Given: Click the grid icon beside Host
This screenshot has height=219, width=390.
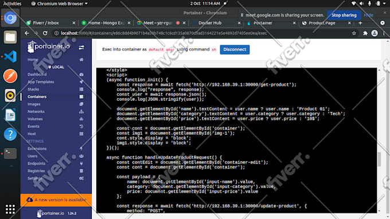Looking at the screenshot, I should (x=81, y=134).
